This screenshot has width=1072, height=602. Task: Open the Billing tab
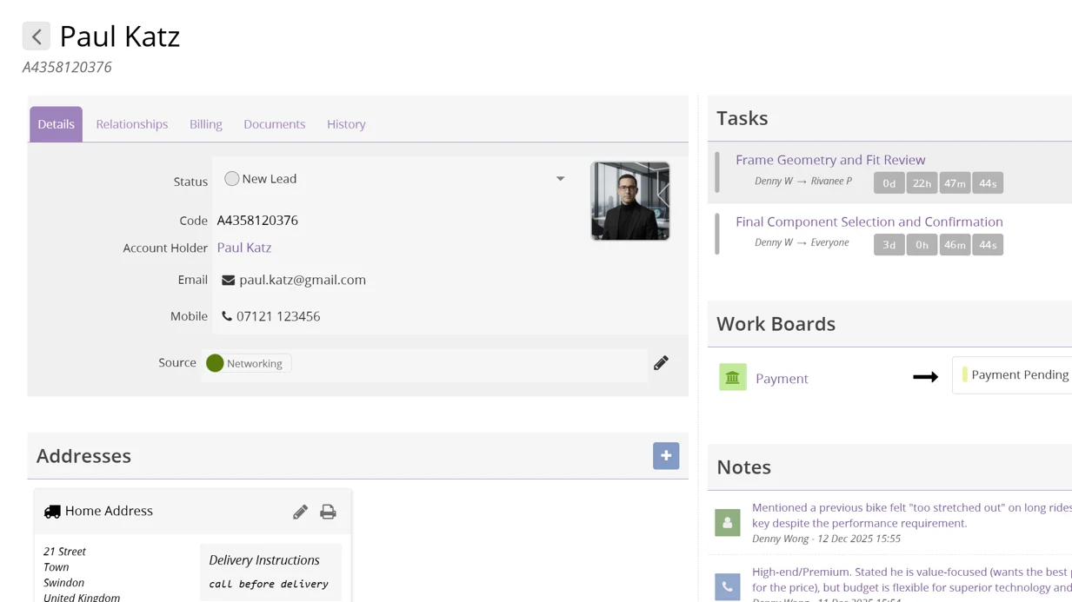click(x=205, y=124)
